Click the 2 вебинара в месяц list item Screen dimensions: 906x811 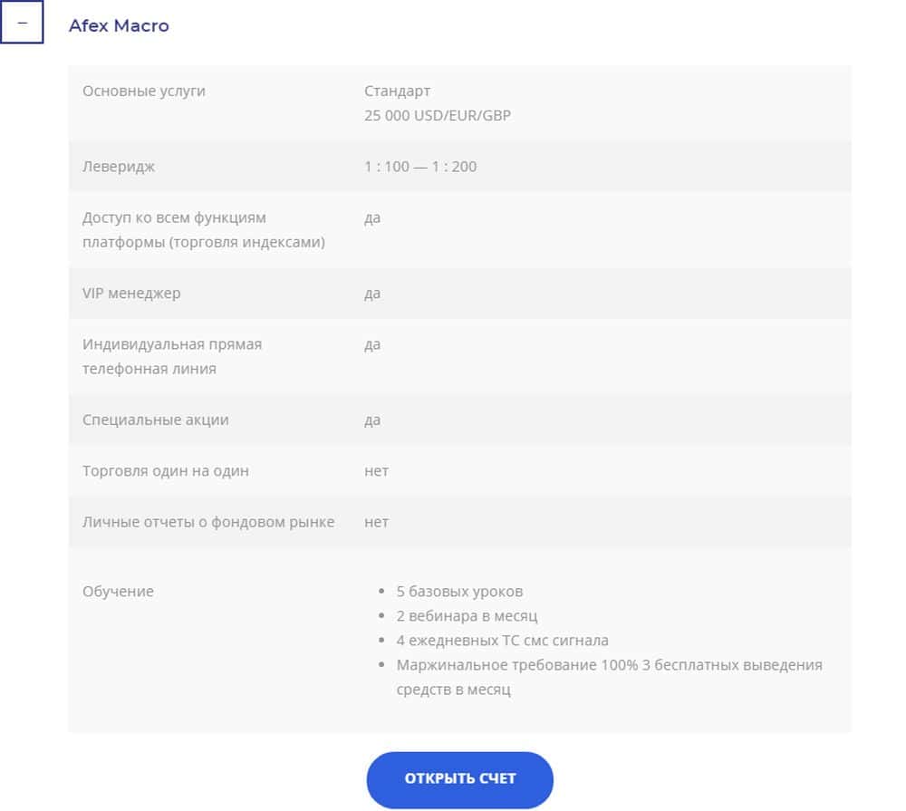point(466,616)
